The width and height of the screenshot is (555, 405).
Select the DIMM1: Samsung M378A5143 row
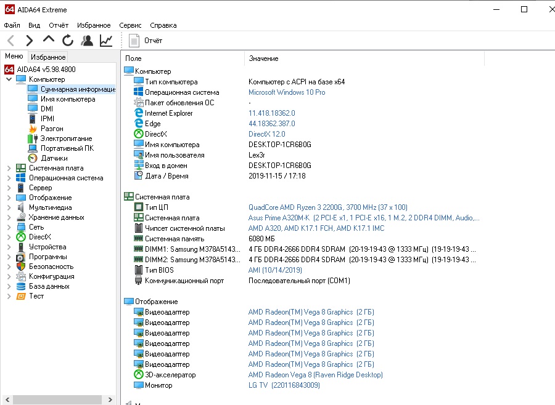point(305,249)
